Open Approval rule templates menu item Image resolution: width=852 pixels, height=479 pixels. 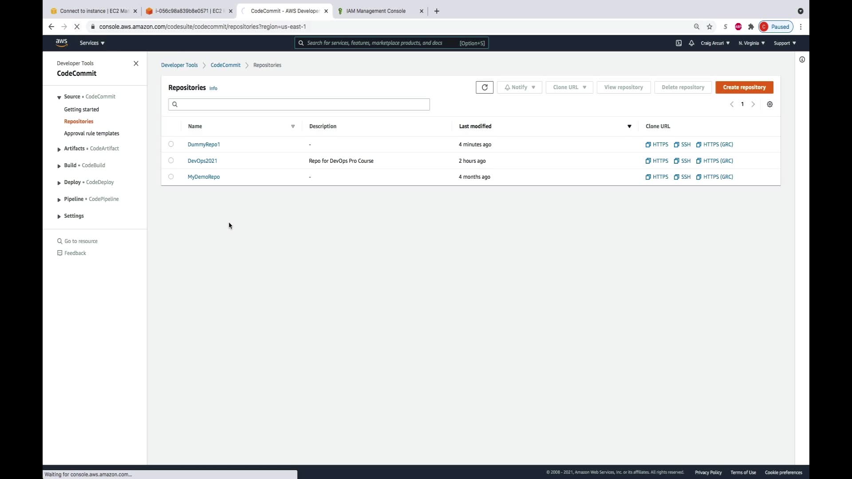tap(91, 133)
